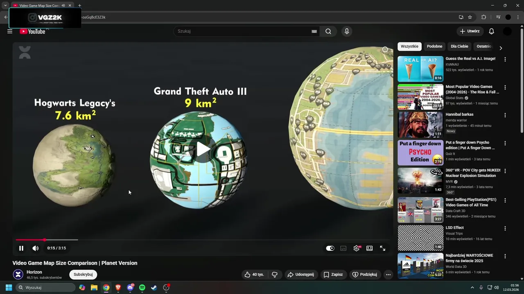Open File Explorer from the taskbar
This screenshot has width=524, height=294.
tap(94, 287)
